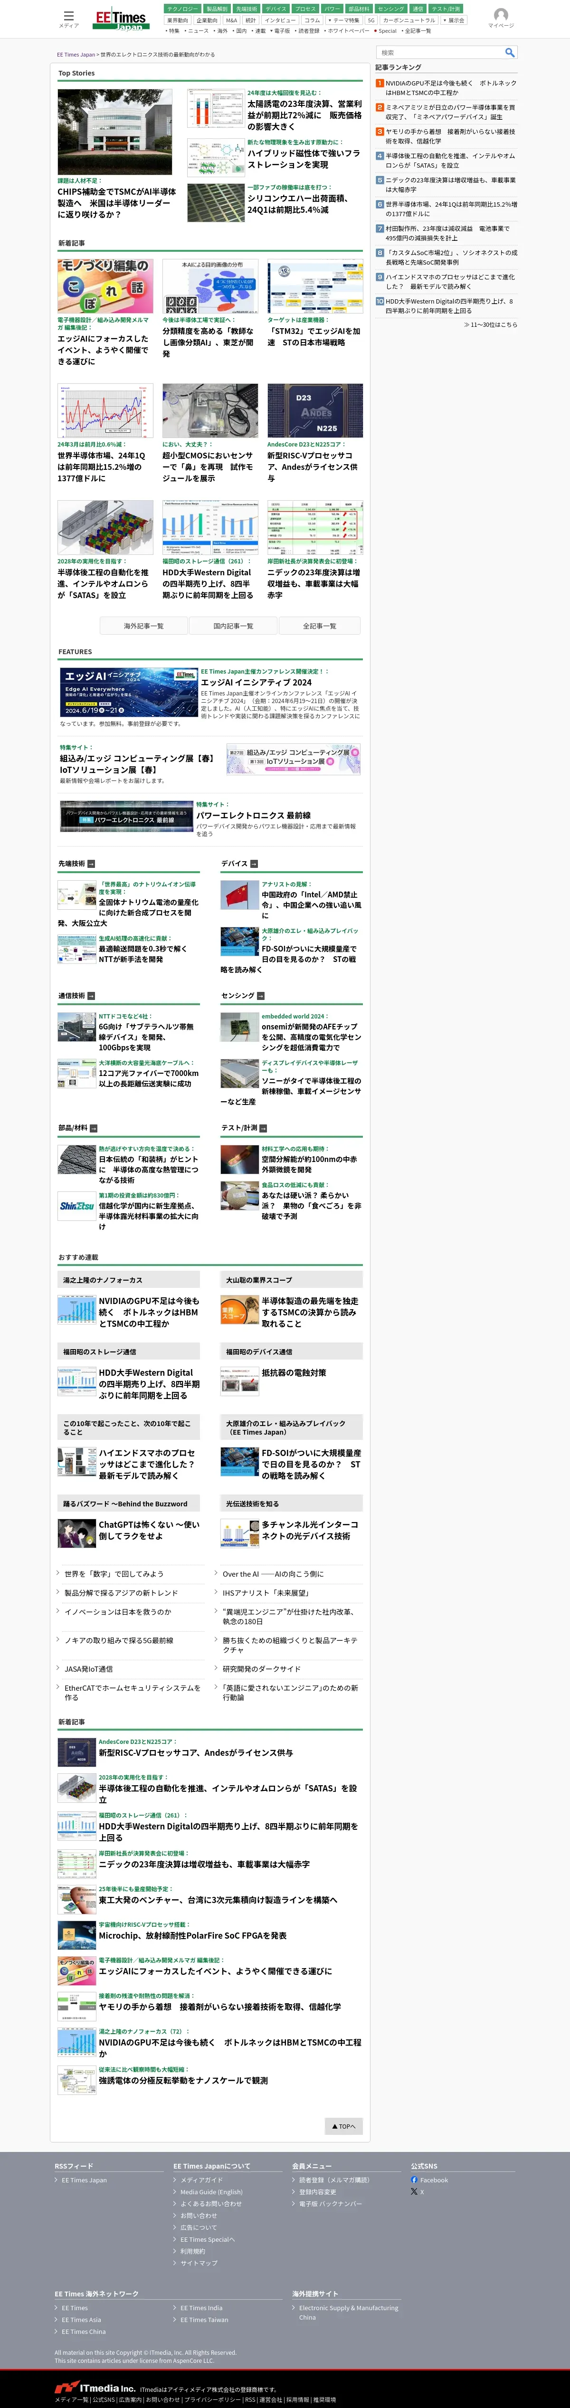
Task: Click the 先端技術 section arrow icon
Action: click(x=91, y=864)
